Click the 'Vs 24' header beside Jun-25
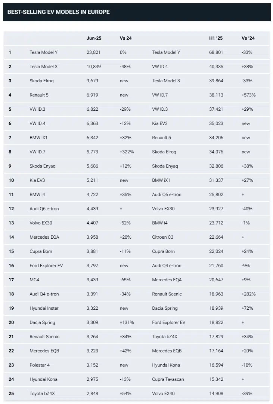 point(125,38)
